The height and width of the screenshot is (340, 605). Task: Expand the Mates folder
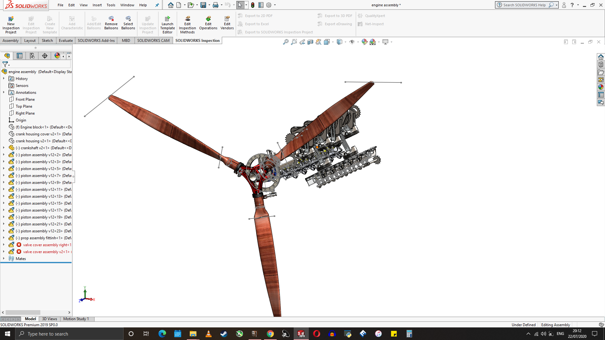point(4,259)
